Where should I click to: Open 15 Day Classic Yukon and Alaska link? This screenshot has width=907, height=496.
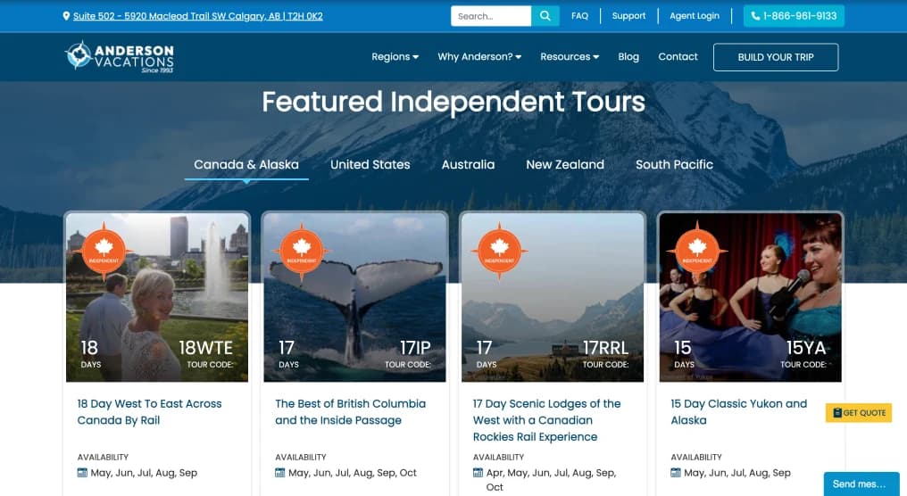click(738, 411)
